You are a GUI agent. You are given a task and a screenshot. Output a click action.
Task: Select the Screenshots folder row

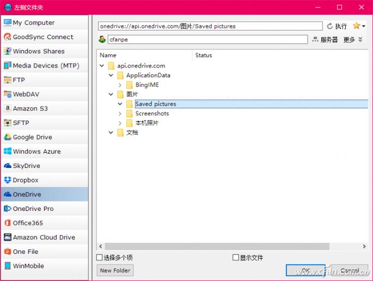[x=152, y=114]
